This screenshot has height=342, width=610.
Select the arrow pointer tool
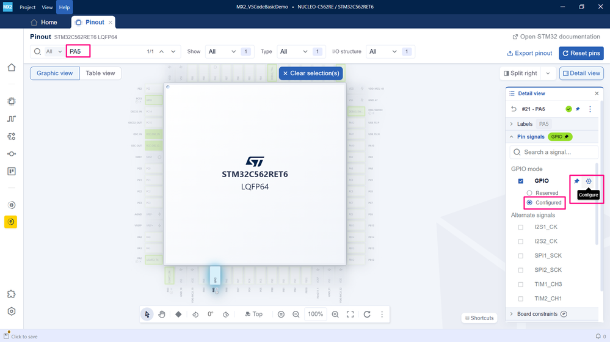point(147,315)
